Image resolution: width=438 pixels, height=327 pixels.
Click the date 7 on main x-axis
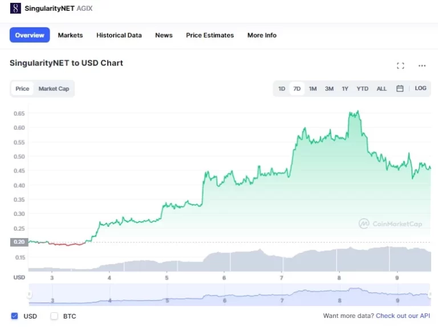click(x=282, y=278)
